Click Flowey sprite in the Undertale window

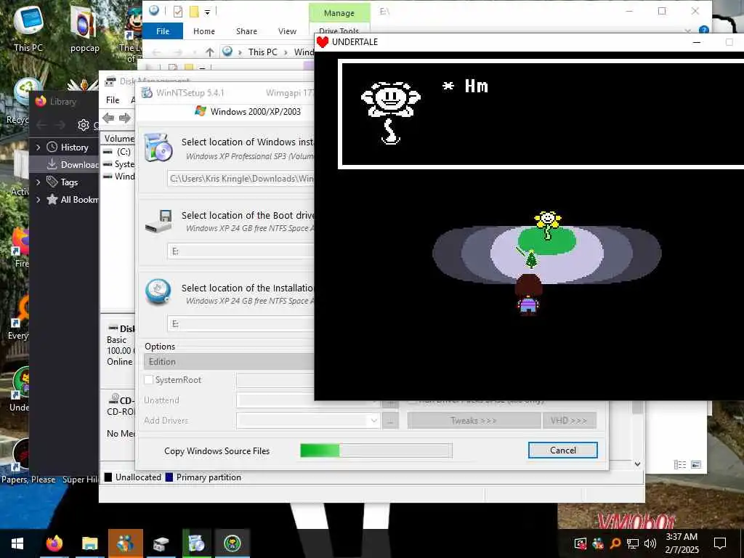(x=547, y=226)
